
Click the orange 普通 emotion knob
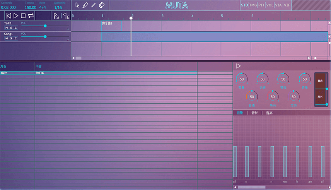click(252, 97)
